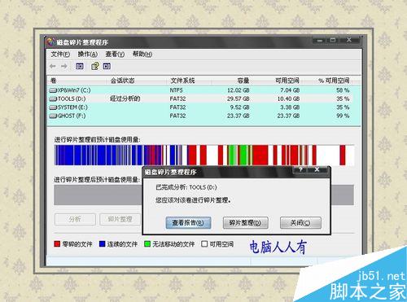Select the drive icon for GHOST (F:)
Screen dimensions: 407x302
(53, 116)
